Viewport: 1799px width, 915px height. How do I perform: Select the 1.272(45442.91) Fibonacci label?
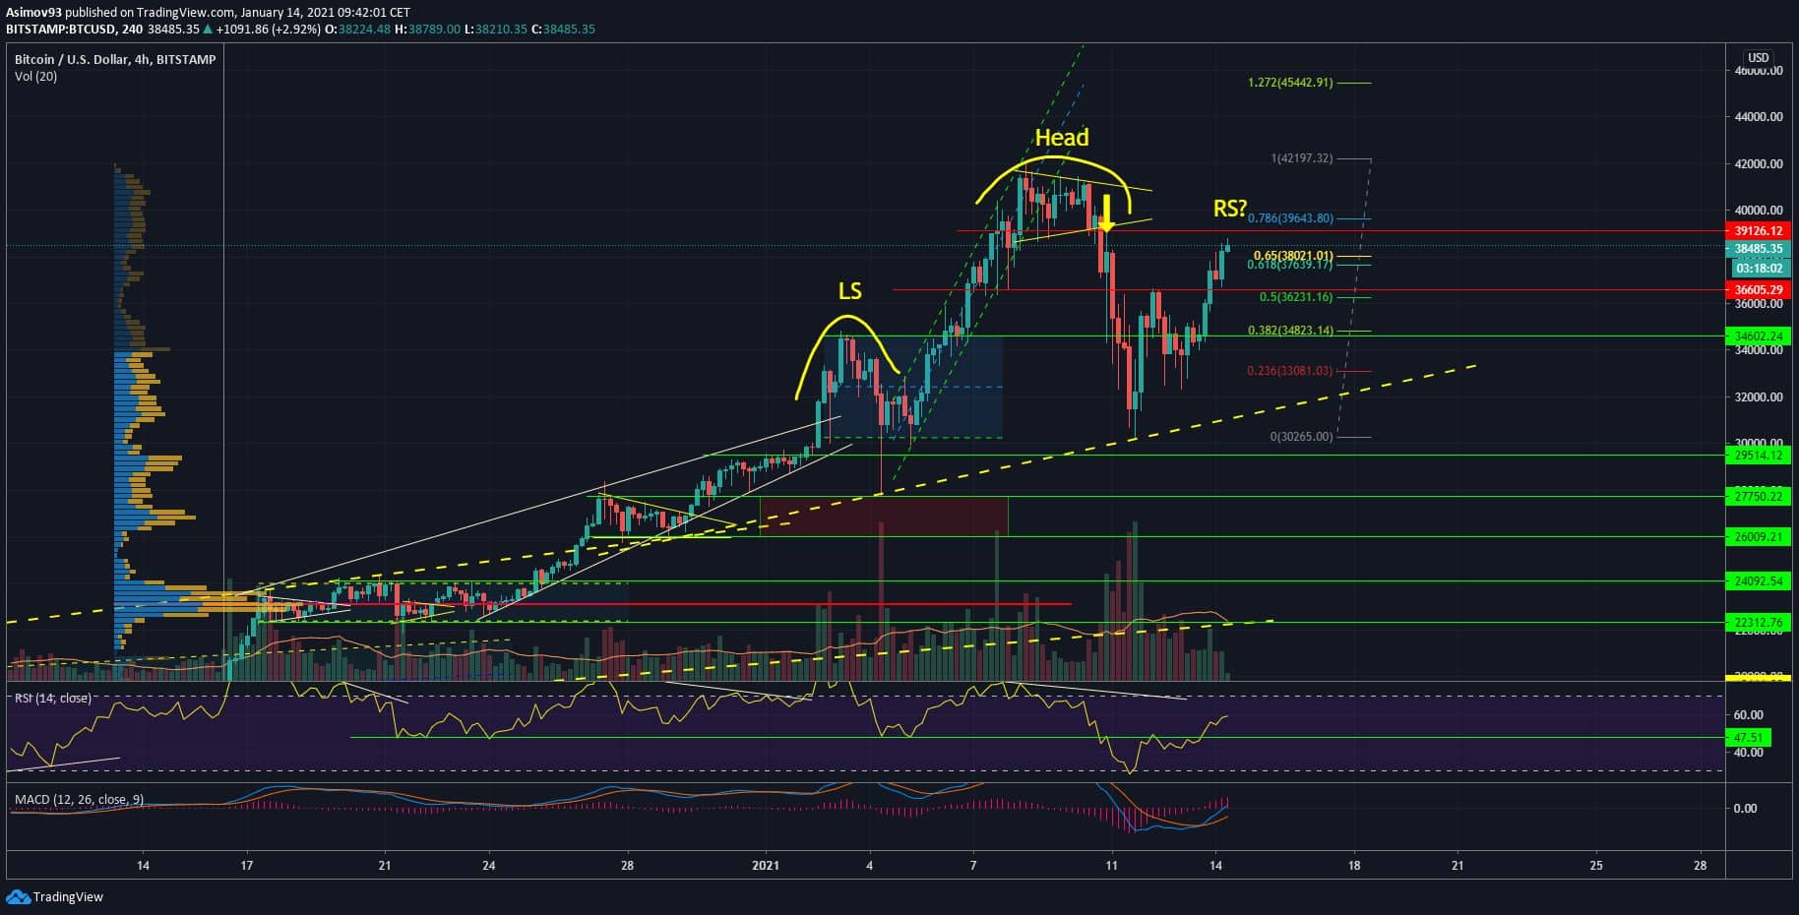click(1290, 83)
